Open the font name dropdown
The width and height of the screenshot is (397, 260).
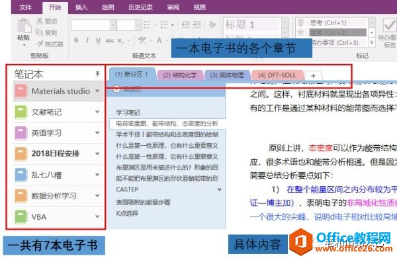pos(113,25)
